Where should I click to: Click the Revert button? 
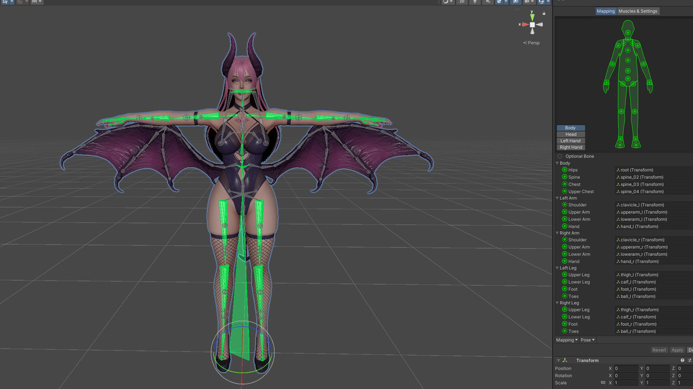[659, 350]
